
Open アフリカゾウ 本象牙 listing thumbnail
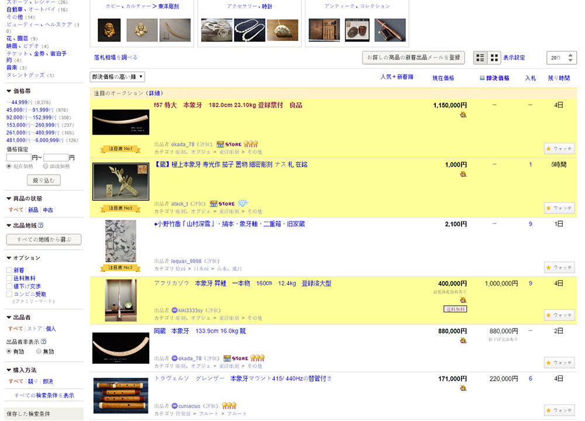[121, 301]
